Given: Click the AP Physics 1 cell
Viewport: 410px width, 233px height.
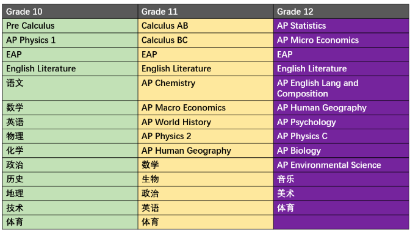Looking at the screenshot, I should coord(70,40).
